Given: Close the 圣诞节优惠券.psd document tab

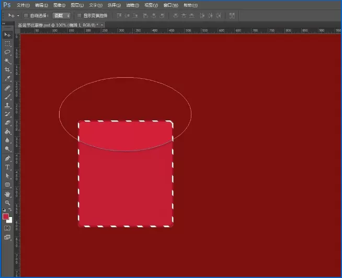Looking at the screenshot, I should [x=101, y=25].
